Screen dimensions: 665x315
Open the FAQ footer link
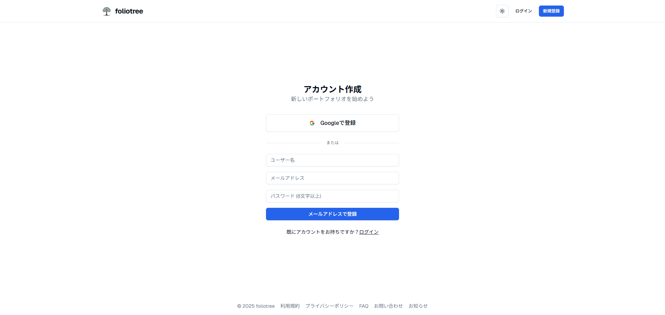(x=364, y=306)
